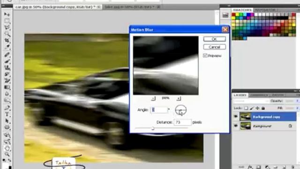Select the Lasso tool
The height and width of the screenshot is (169, 300).
[7, 27]
